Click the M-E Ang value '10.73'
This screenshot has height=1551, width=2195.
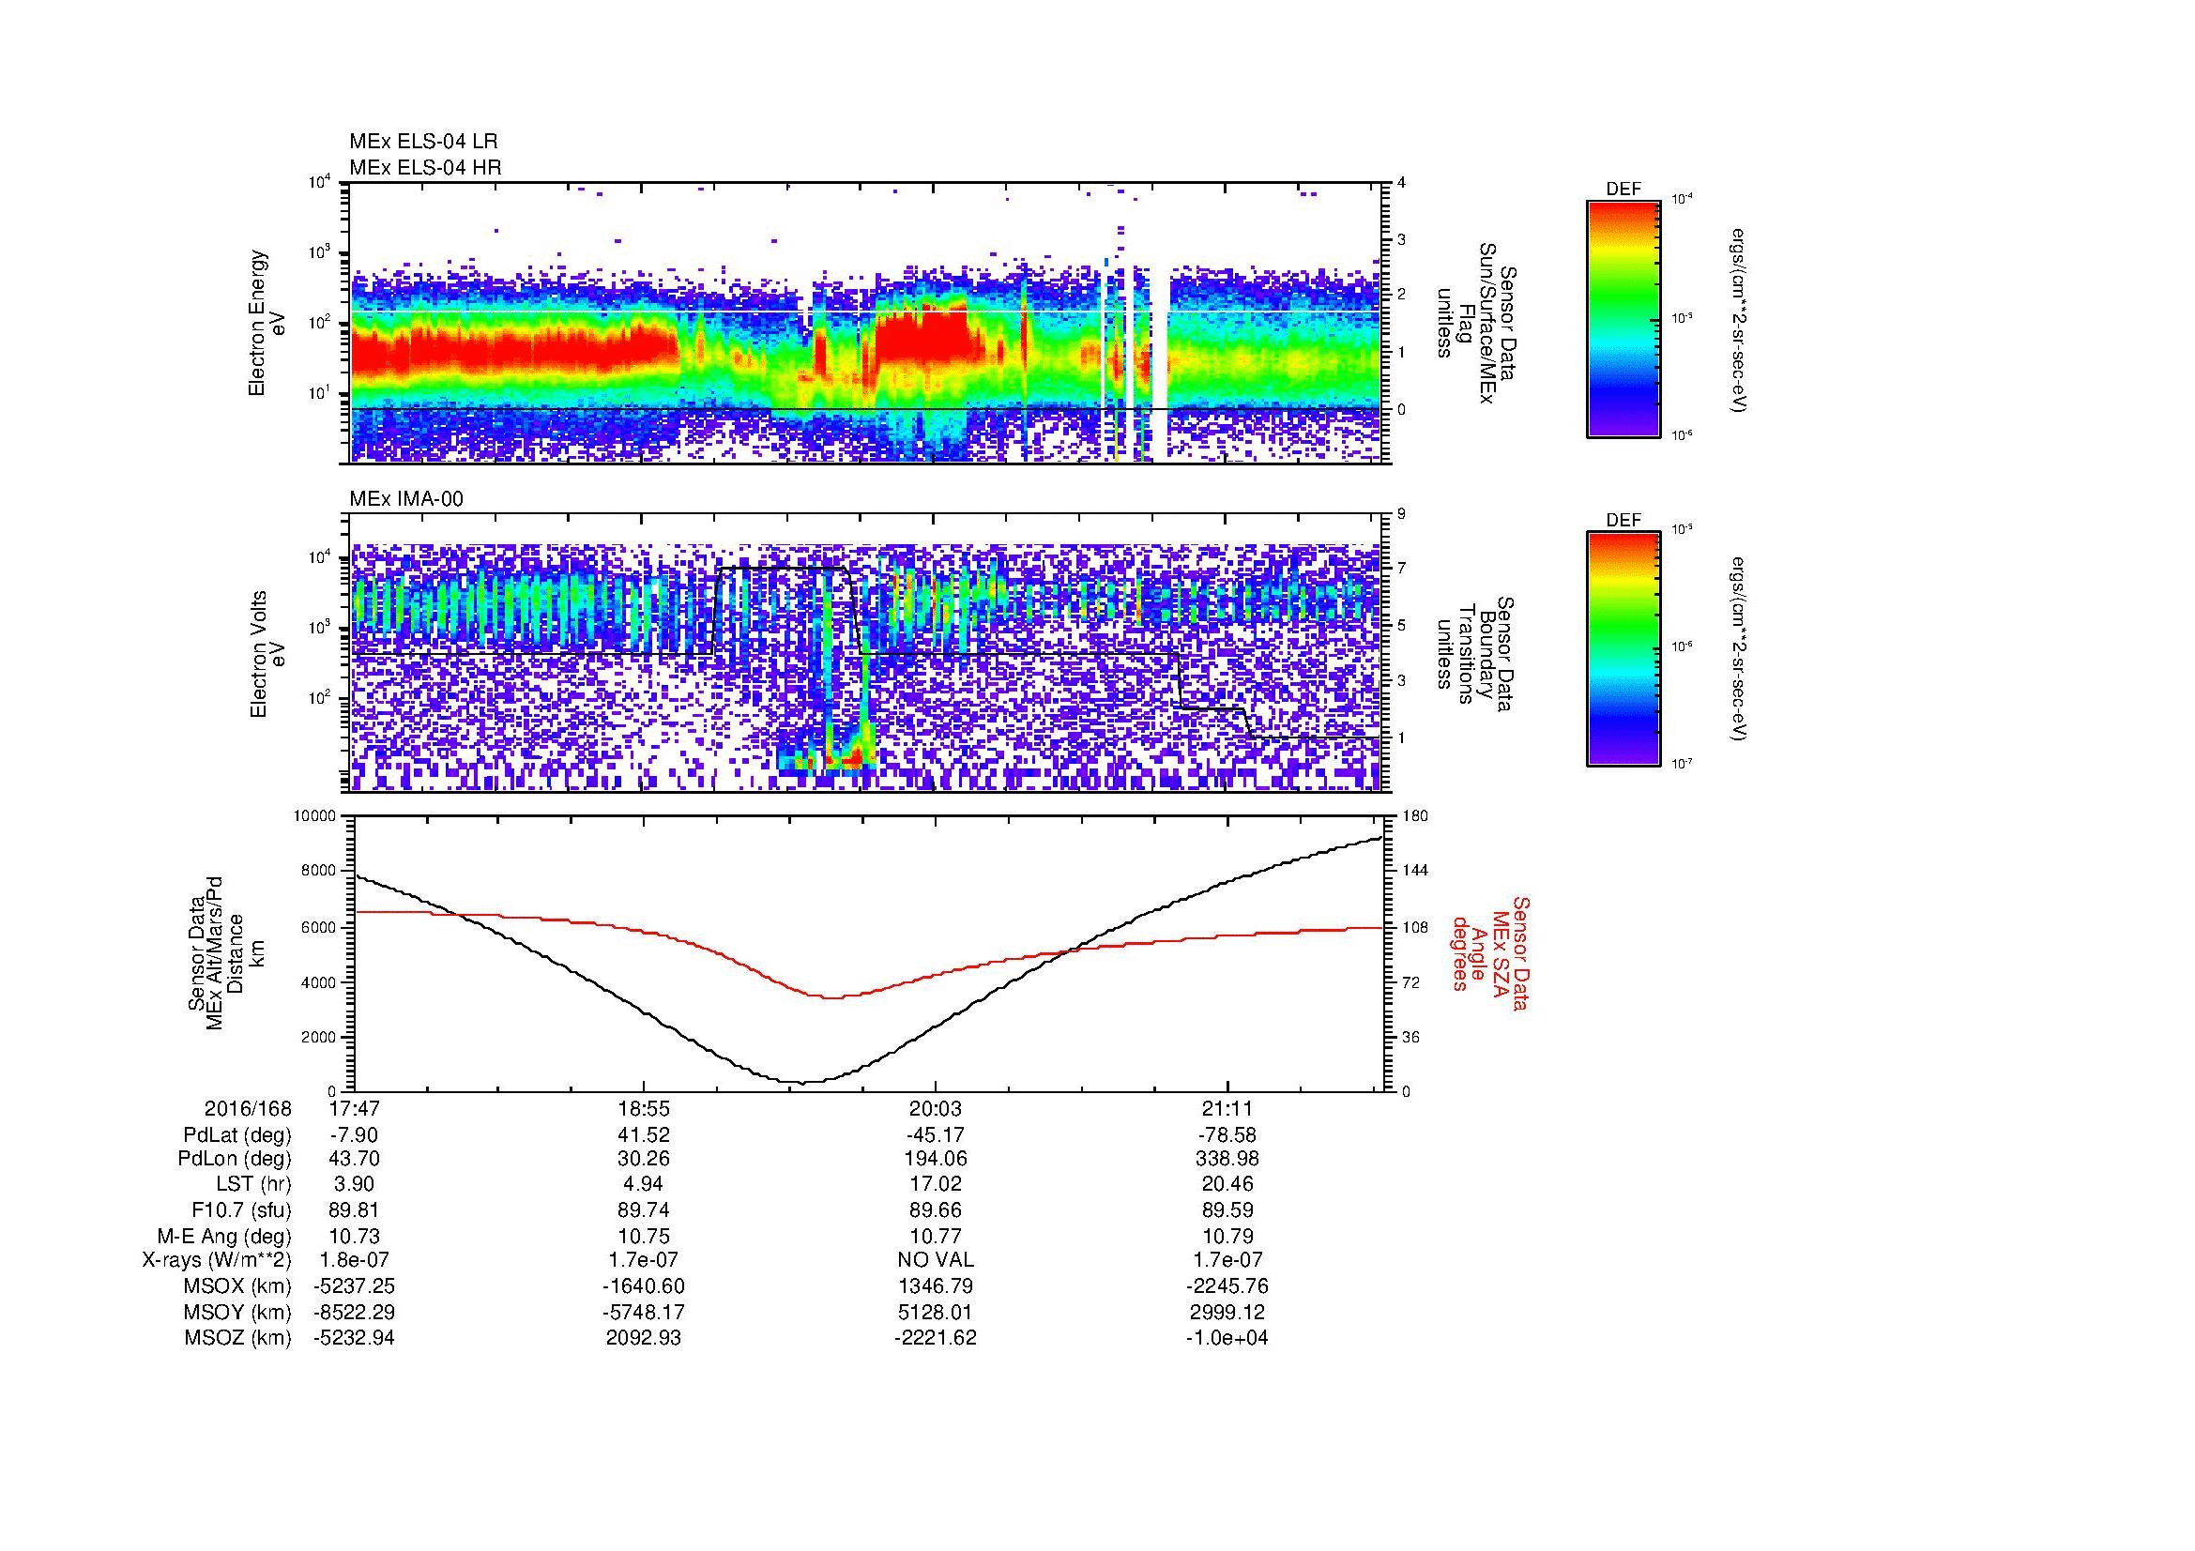point(355,1237)
